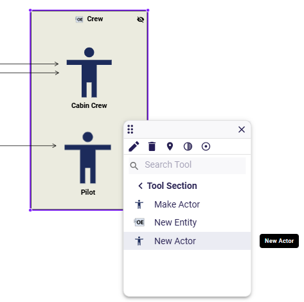
Task: Toggle visibility of the Crew entity
Action: (x=140, y=19)
